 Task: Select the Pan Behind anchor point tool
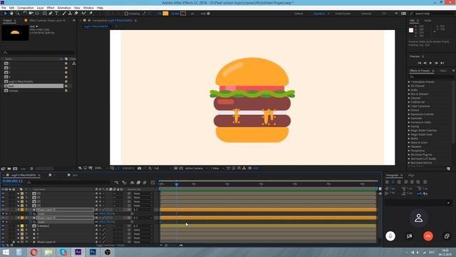[37, 14]
